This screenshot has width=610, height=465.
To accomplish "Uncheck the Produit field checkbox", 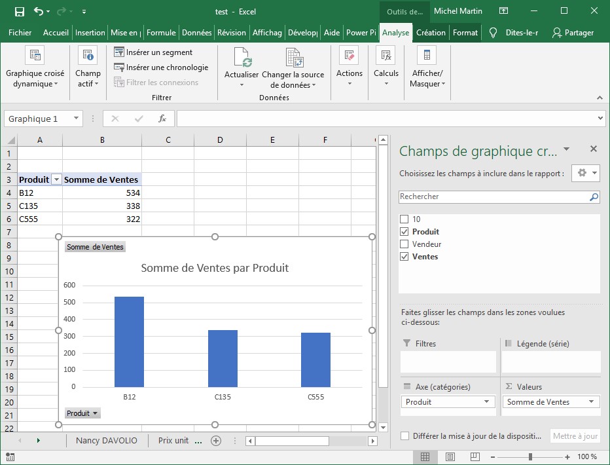I will tap(404, 232).
